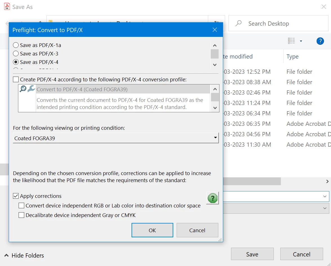Expand the view options dropdown arrow

coord(301,41)
